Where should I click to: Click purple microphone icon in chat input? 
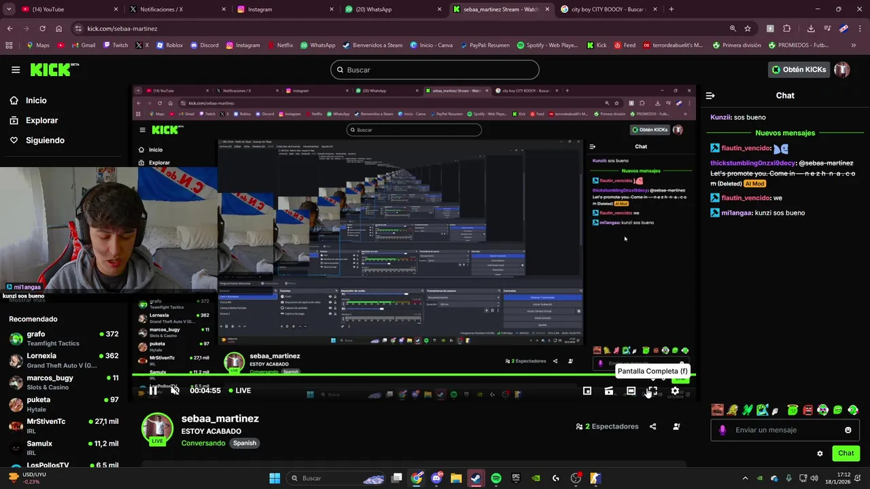pos(723,430)
